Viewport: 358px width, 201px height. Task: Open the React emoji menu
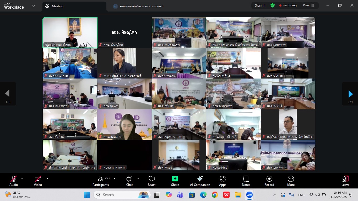[x=151, y=181]
